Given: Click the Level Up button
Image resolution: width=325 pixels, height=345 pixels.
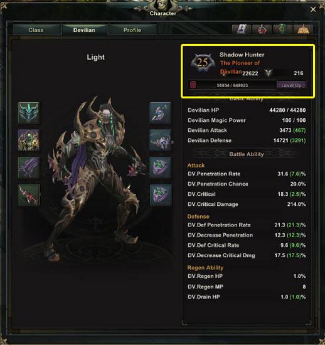Looking at the screenshot, I should click(292, 85).
